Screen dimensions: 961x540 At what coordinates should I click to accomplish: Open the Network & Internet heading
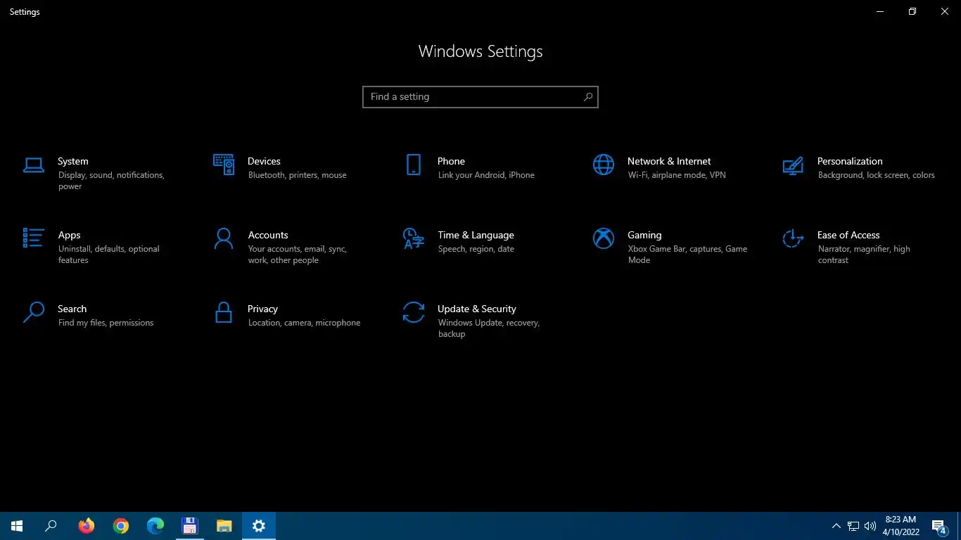(669, 161)
